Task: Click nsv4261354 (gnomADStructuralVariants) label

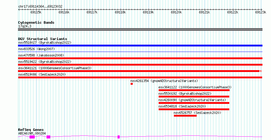Action: [x=164, y=81]
